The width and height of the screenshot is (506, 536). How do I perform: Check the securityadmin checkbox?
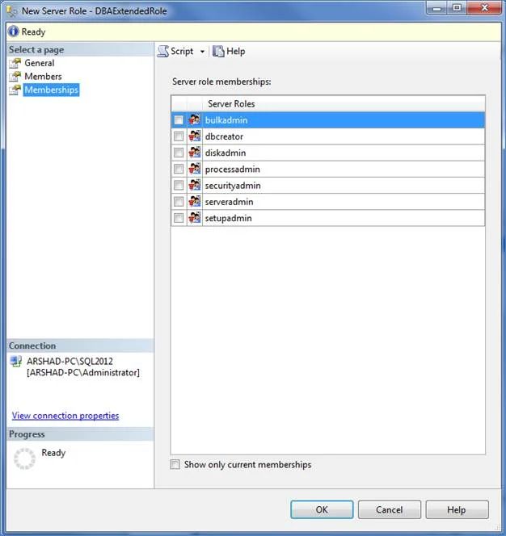(179, 186)
